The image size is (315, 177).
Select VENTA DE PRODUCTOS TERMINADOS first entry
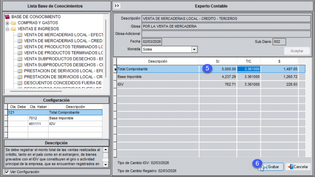click(x=63, y=47)
